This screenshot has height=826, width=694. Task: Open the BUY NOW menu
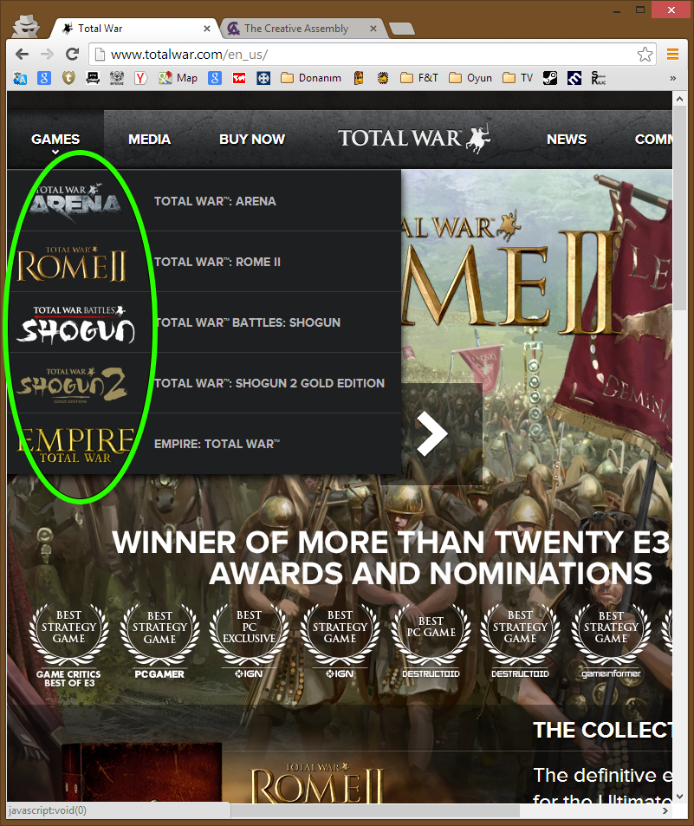pyautogui.click(x=251, y=139)
